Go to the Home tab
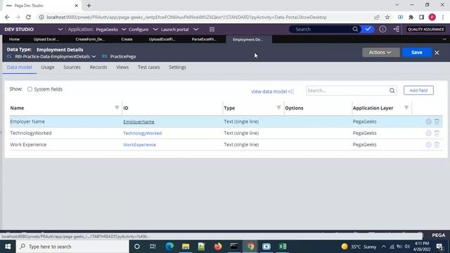 tap(14, 39)
